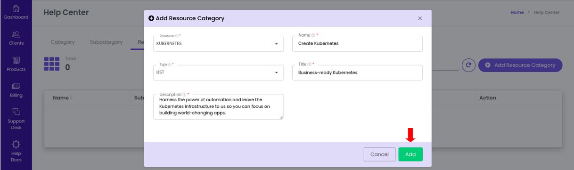Click the grid icon next to Total
574x170 pixels.
[x=52, y=64]
